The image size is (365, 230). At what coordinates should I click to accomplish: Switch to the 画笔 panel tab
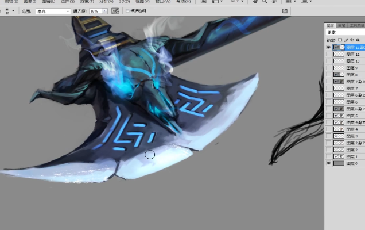tap(341, 25)
